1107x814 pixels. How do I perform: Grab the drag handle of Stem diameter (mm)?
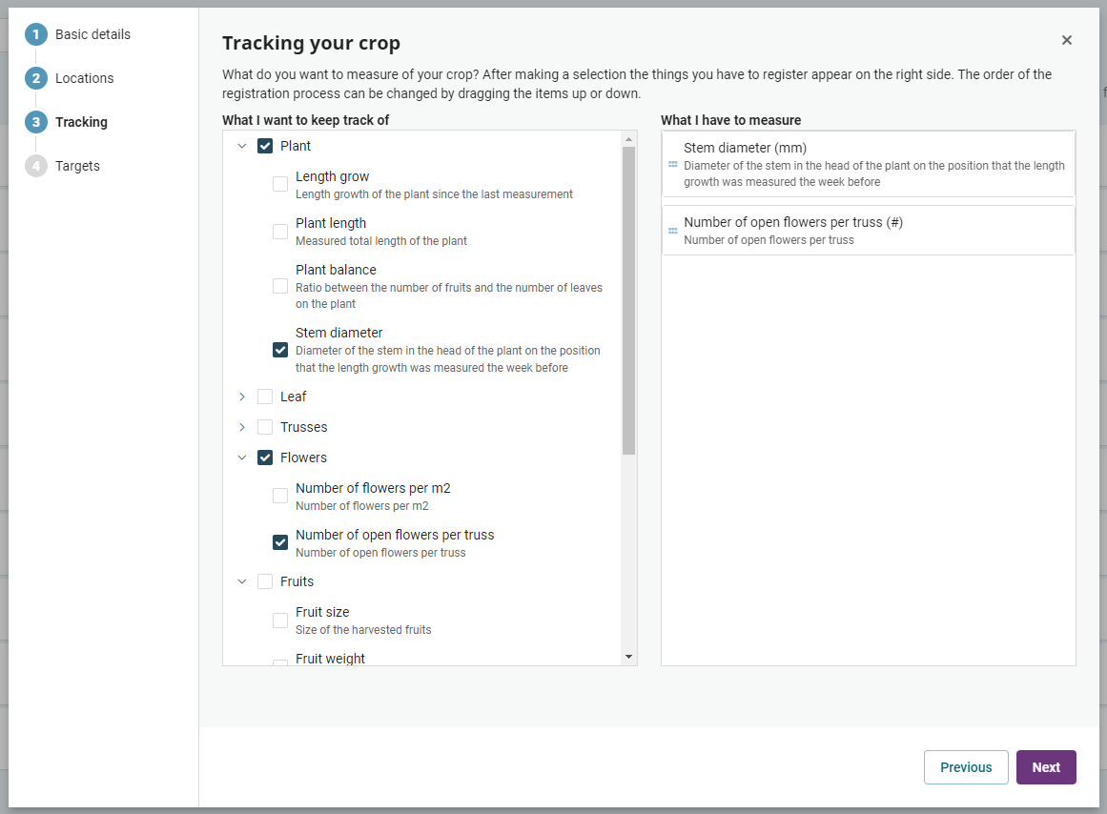[673, 165]
